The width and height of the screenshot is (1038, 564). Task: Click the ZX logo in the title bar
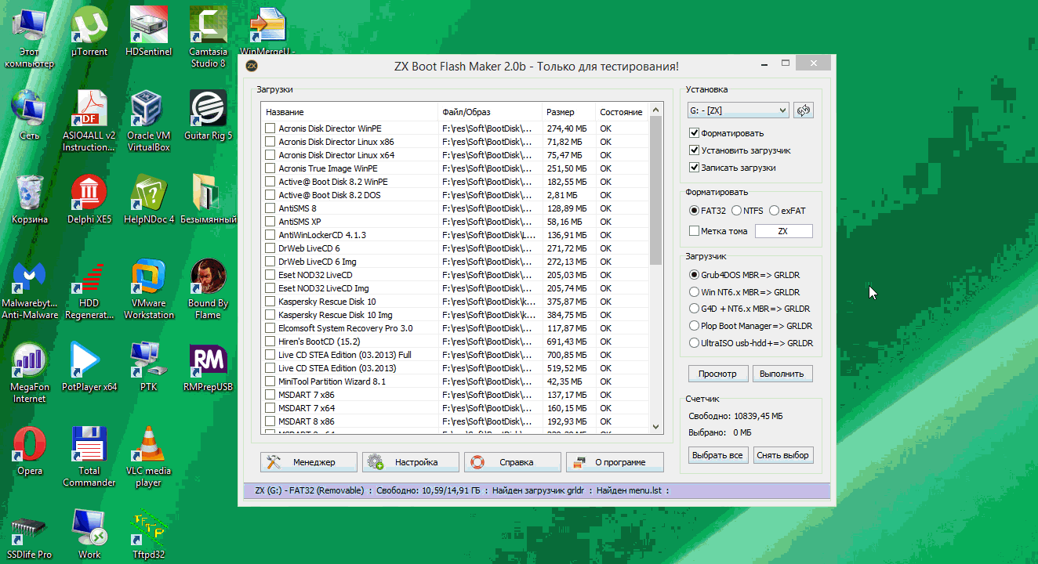pos(252,66)
